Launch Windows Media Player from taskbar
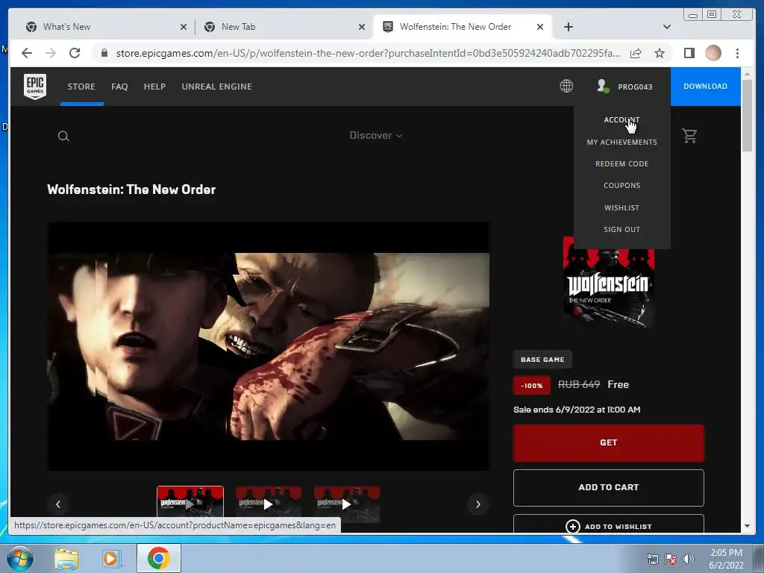Screen dimensions: 764x573 (x=112, y=558)
